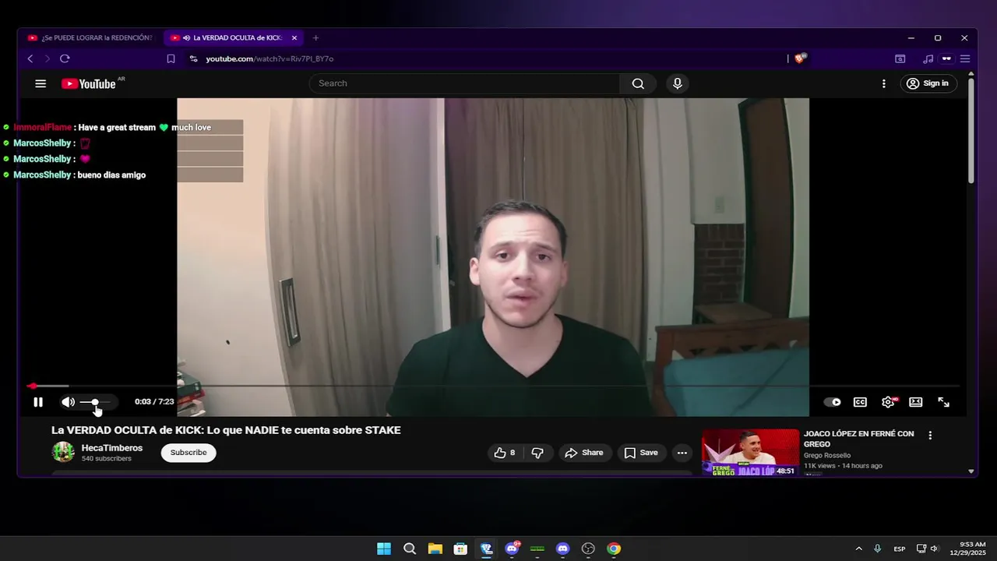The image size is (997, 561).
Task: Save the video to a playlist
Action: click(641, 453)
